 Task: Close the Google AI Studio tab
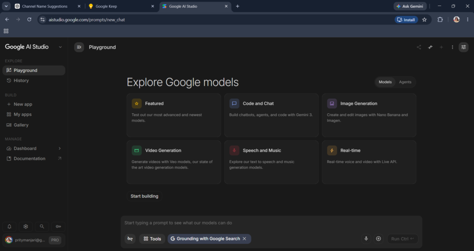pyautogui.click(x=226, y=6)
